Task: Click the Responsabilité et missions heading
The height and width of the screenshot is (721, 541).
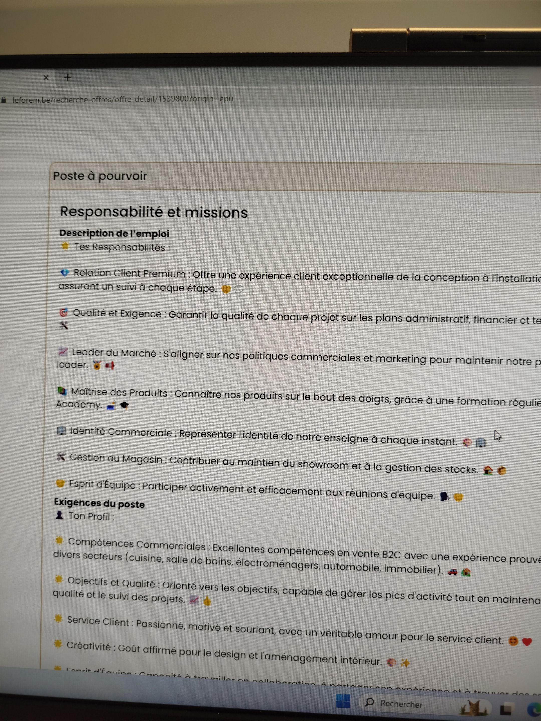Action: click(x=154, y=212)
